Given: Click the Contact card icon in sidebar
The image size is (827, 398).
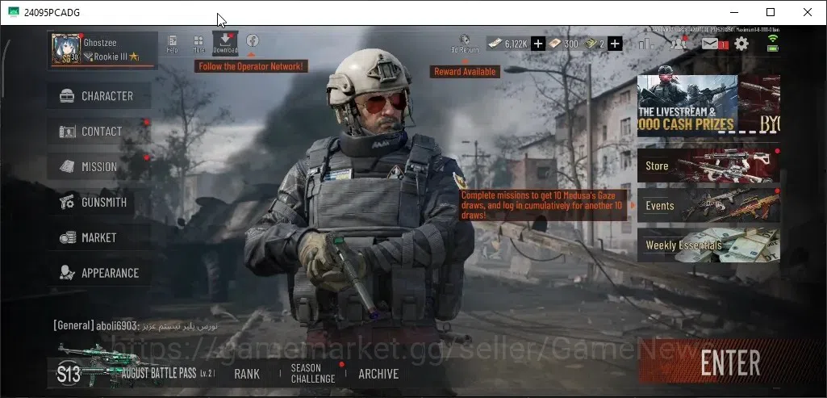Looking at the screenshot, I should tap(67, 132).
